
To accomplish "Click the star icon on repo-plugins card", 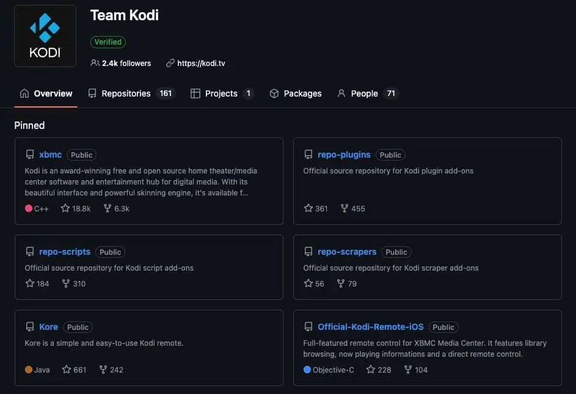I will pyautogui.click(x=308, y=208).
